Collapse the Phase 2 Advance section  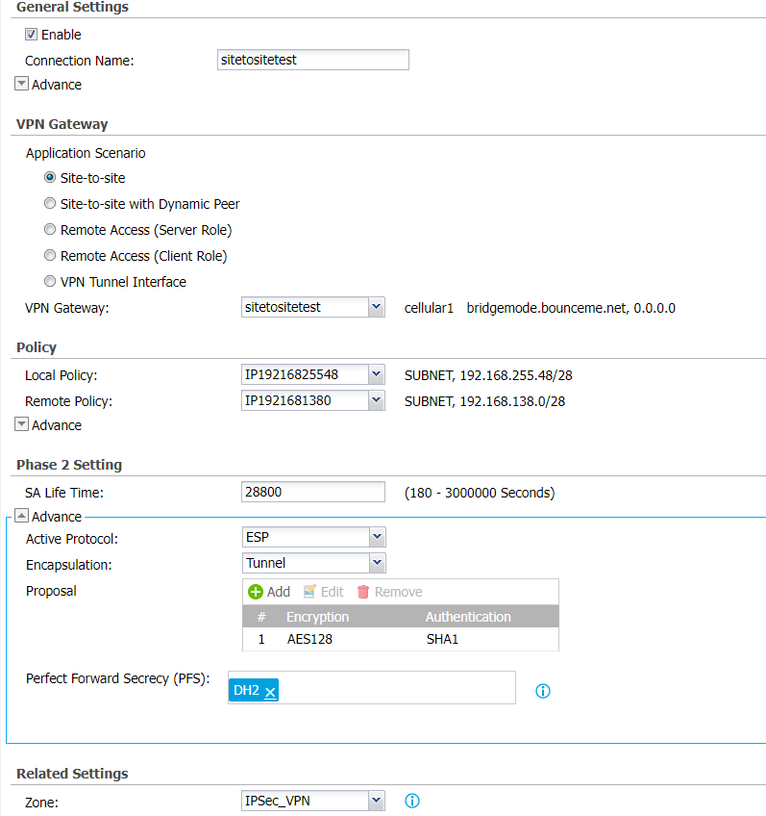point(21,517)
